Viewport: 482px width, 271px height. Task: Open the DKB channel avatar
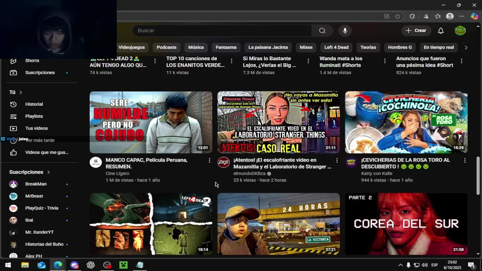click(x=223, y=163)
